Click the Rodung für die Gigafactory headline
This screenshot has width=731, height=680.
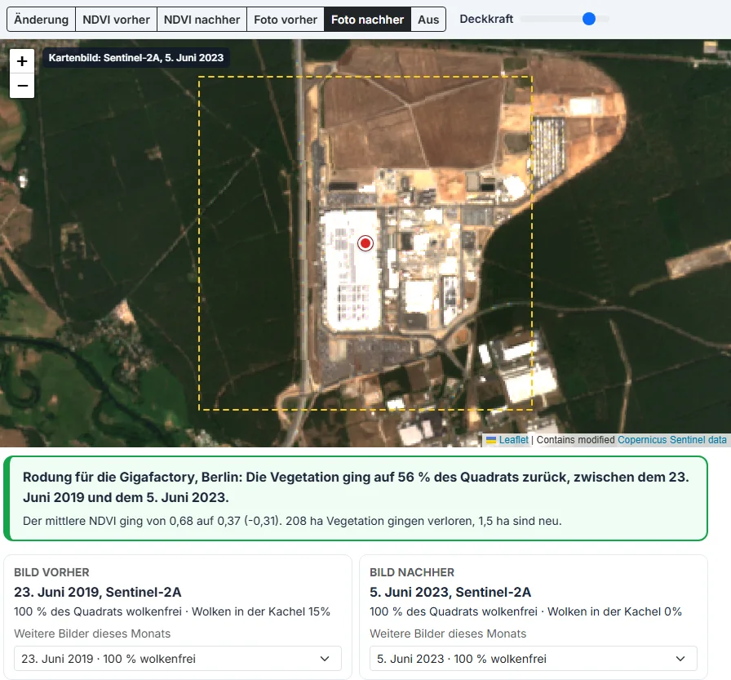(356, 487)
